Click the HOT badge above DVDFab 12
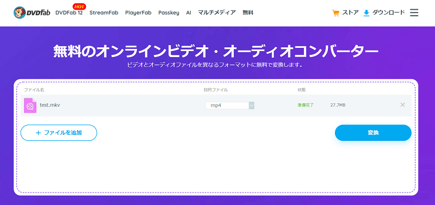This screenshot has height=205, width=435. 79,7
